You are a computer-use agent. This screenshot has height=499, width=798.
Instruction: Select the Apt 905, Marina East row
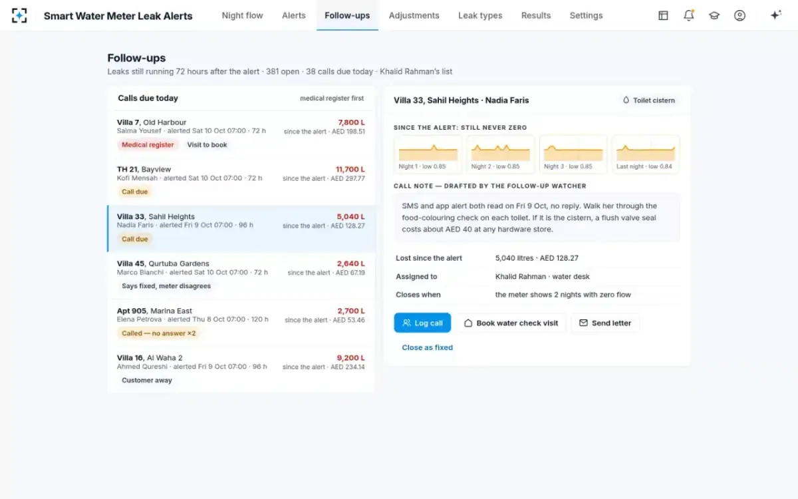point(241,323)
